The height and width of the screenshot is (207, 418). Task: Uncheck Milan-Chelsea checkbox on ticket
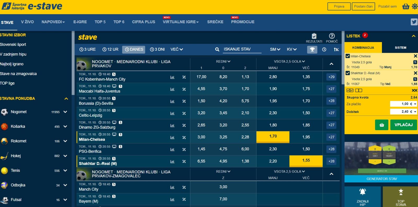click(348, 56)
